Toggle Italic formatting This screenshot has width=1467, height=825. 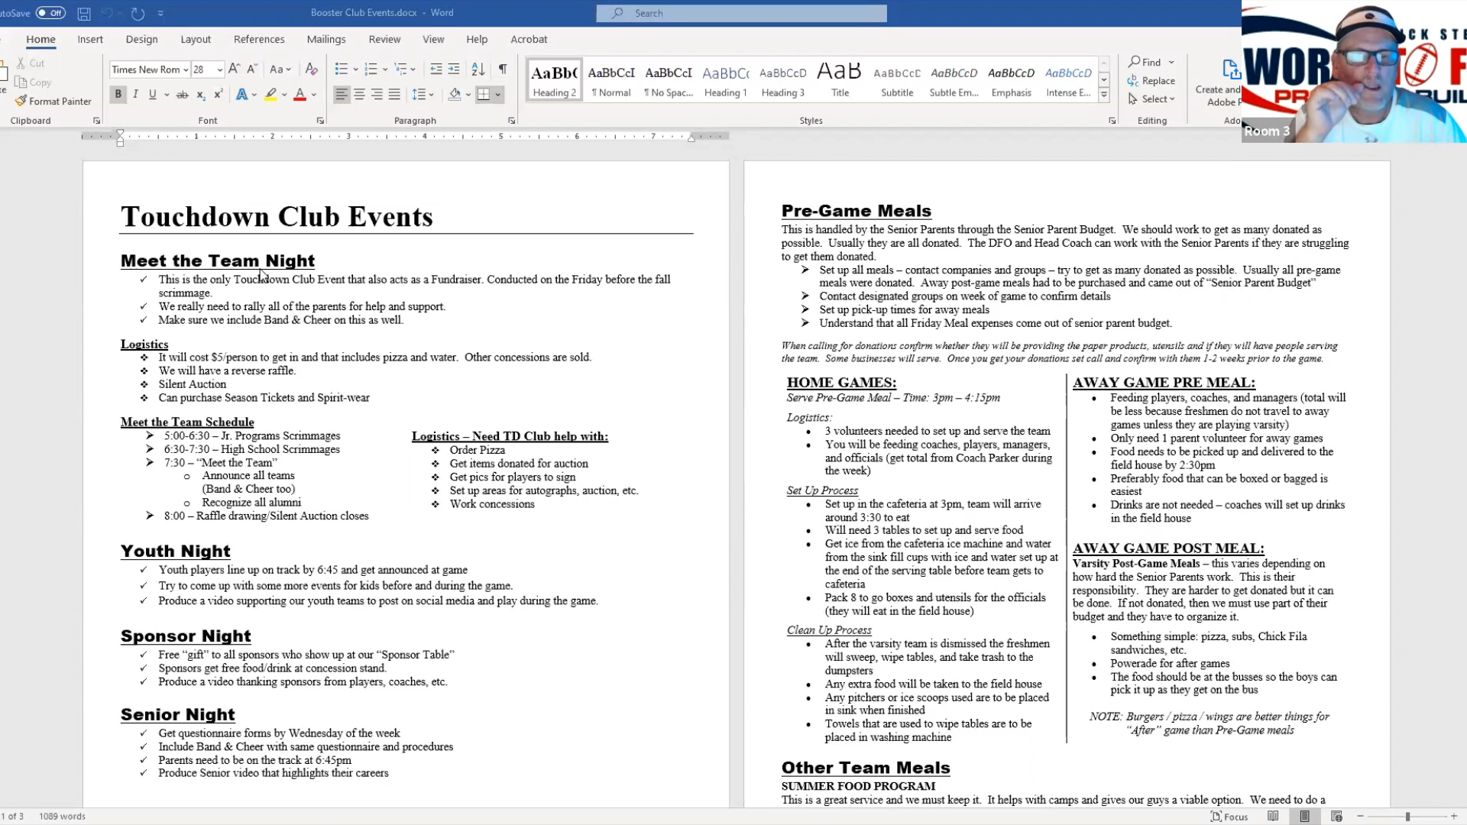tap(135, 95)
